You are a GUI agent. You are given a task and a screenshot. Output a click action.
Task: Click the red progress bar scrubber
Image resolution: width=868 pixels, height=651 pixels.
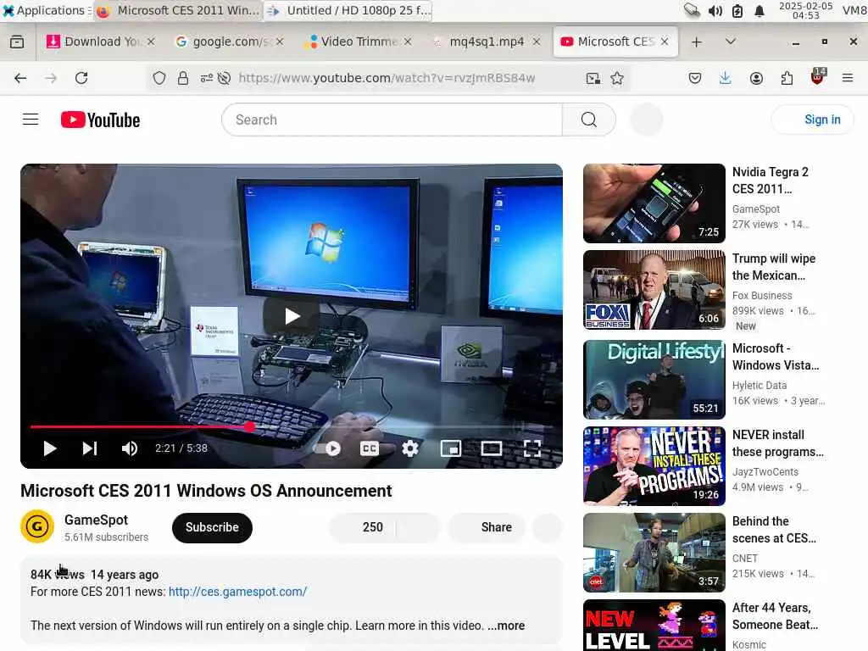(x=250, y=427)
